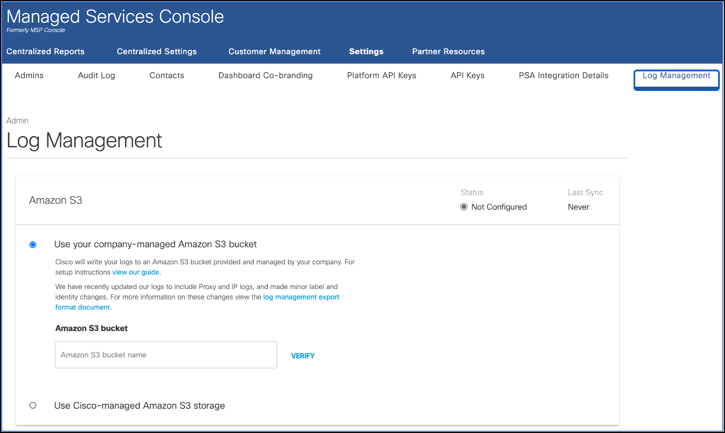Open Partner Resources in top navigation
Viewport: 725px width, 433px height.
pos(448,51)
